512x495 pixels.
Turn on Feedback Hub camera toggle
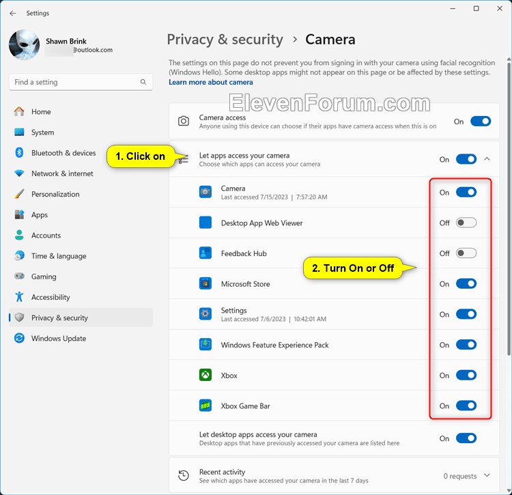pos(466,253)
